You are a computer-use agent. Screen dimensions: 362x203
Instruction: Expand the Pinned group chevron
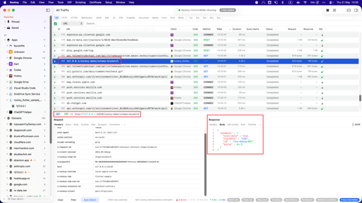tap(5, 22)
